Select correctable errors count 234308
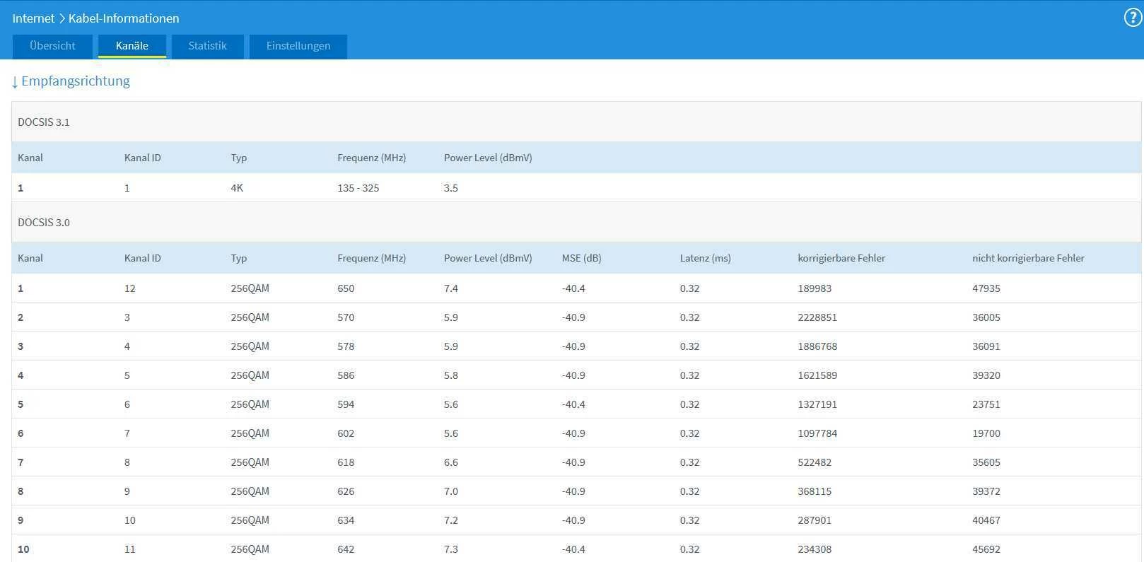The width and height of the screenshot is (1144, 562). click(815, 549)
